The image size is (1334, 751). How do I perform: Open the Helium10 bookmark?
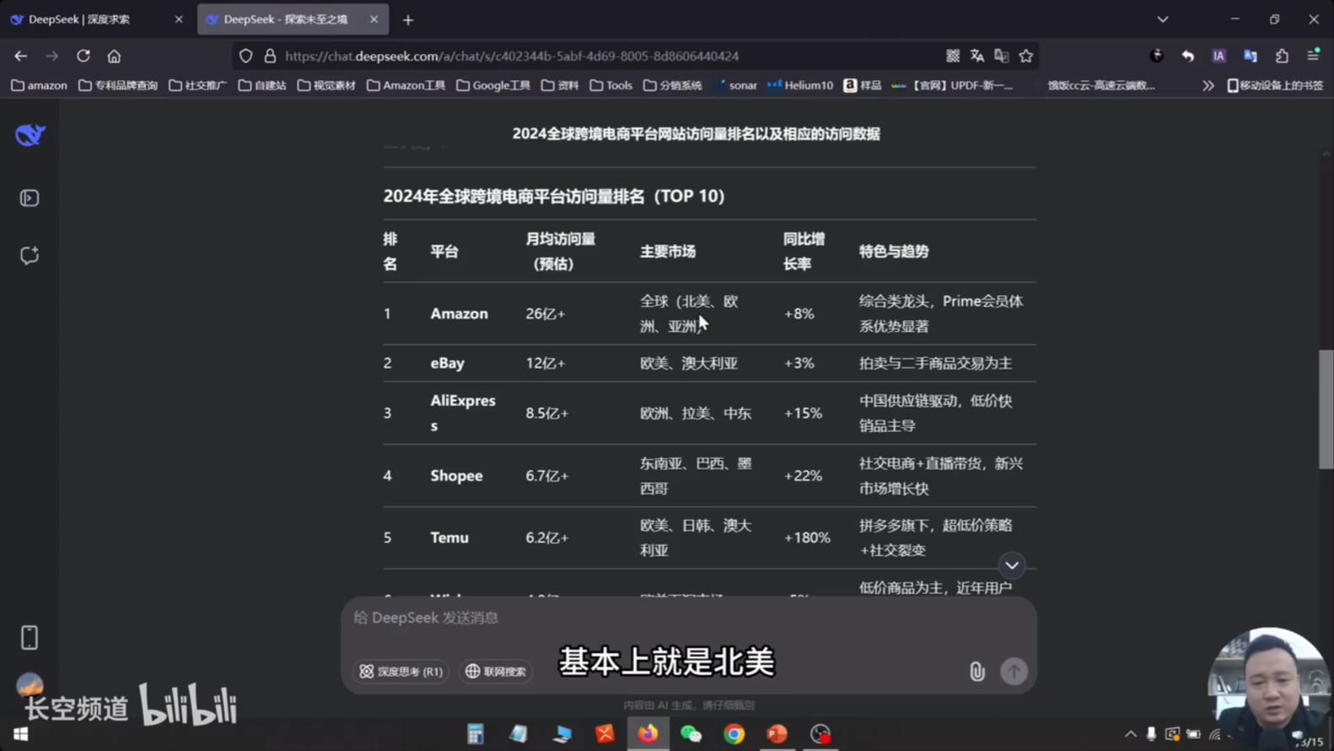click(800, 85)
